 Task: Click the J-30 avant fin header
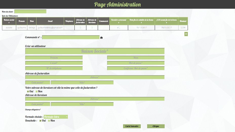167,21
